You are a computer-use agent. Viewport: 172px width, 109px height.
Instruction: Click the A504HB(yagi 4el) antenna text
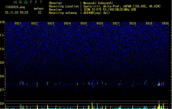click(97, 13)
